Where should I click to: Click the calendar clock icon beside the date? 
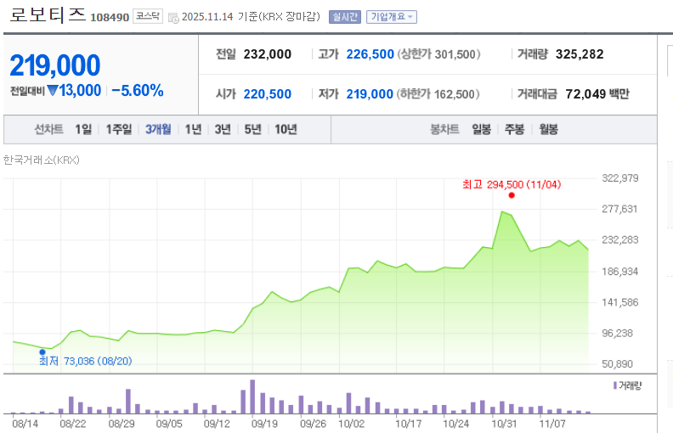point(173,18)
